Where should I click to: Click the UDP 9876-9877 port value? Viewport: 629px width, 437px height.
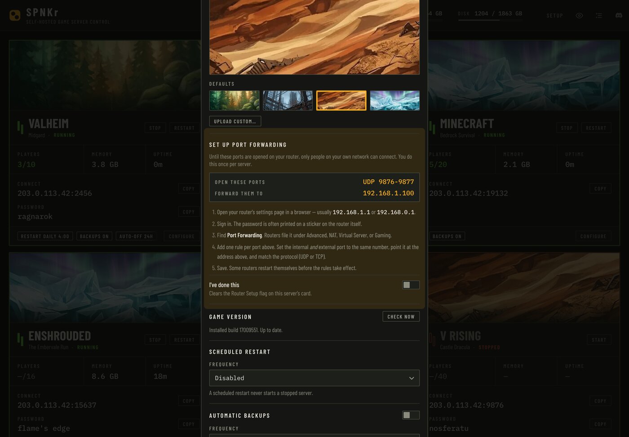(x=388, y=182)
